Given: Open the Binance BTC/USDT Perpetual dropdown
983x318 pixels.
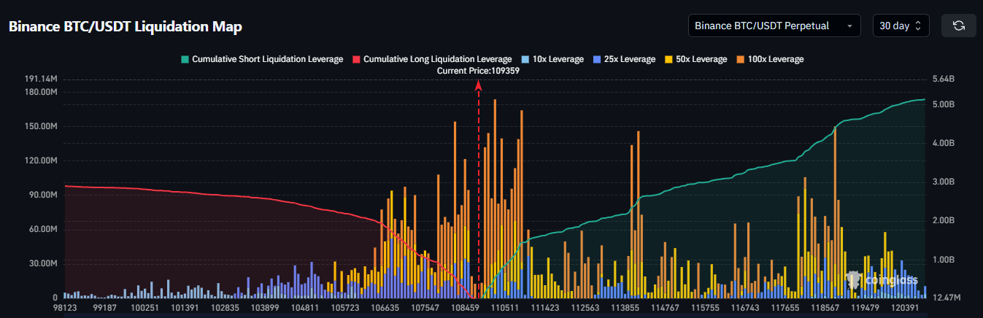Looking at the screenshot, I should point(774,26).
